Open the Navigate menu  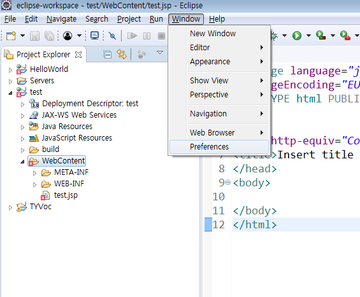pyautogui.click(x=61, y=19)
